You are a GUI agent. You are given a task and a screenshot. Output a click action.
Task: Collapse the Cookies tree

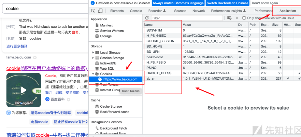coord(93,74)
